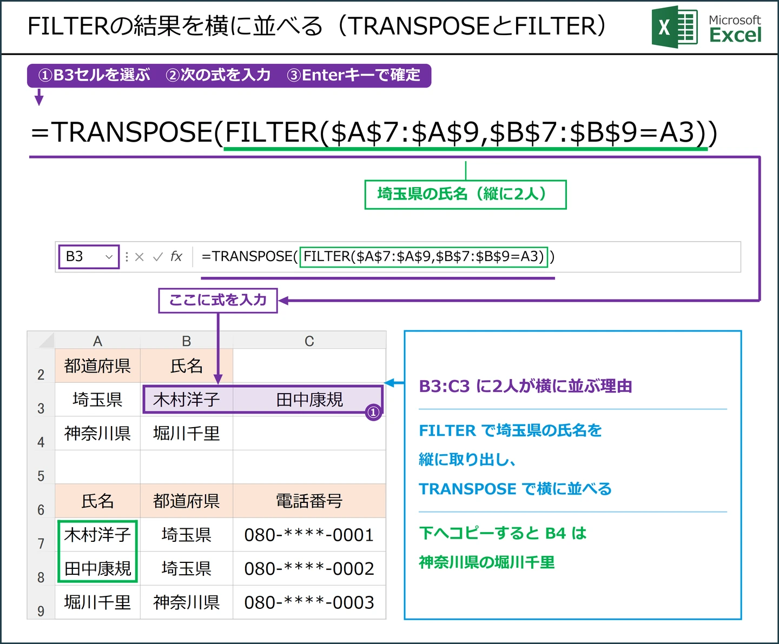The width and height of the screenshot is (779, 644).
Task: Select the 氏名 header cell in row 2
Action: coord(187,366)
